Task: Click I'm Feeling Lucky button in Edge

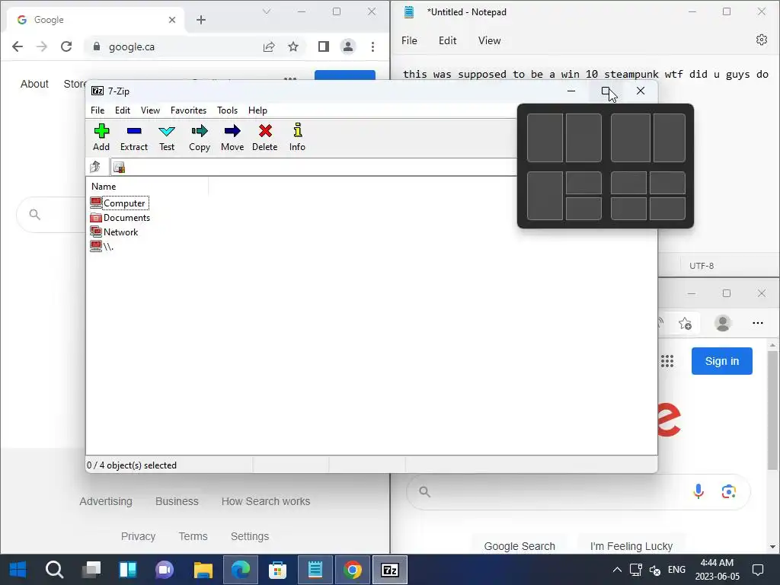Action: (x=631, y=546)
